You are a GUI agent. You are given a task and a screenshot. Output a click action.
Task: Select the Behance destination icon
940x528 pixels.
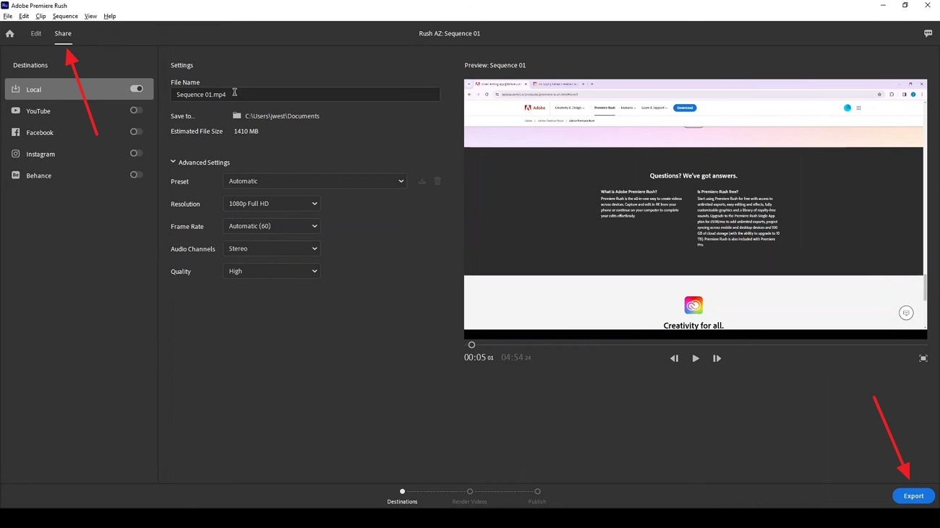click(15, 175)
